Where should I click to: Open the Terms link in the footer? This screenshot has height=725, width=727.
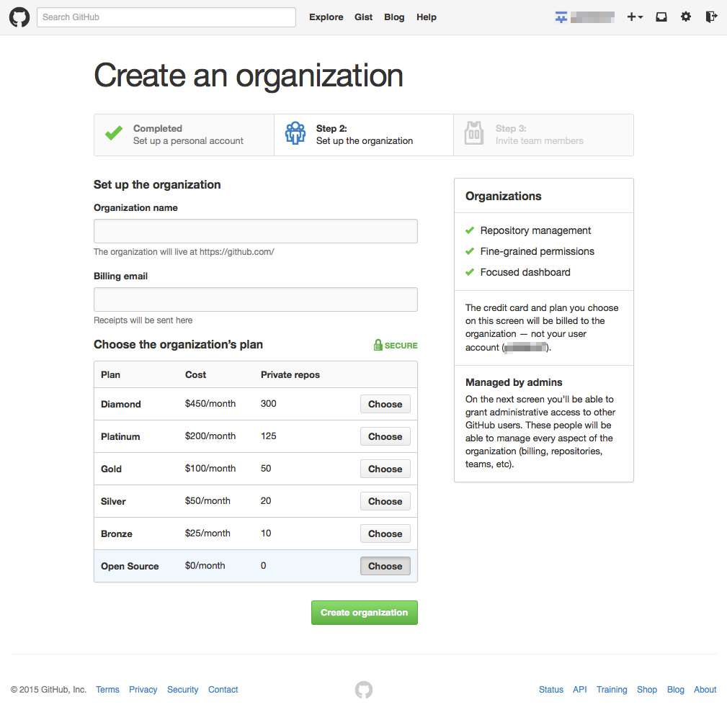point(107,689)
